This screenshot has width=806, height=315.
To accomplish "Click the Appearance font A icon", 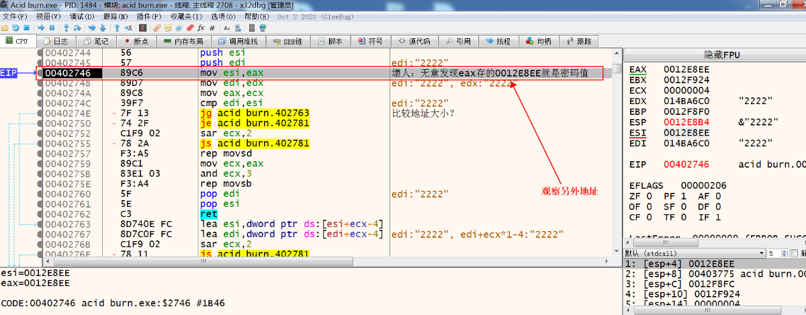I will pos(227,28).
